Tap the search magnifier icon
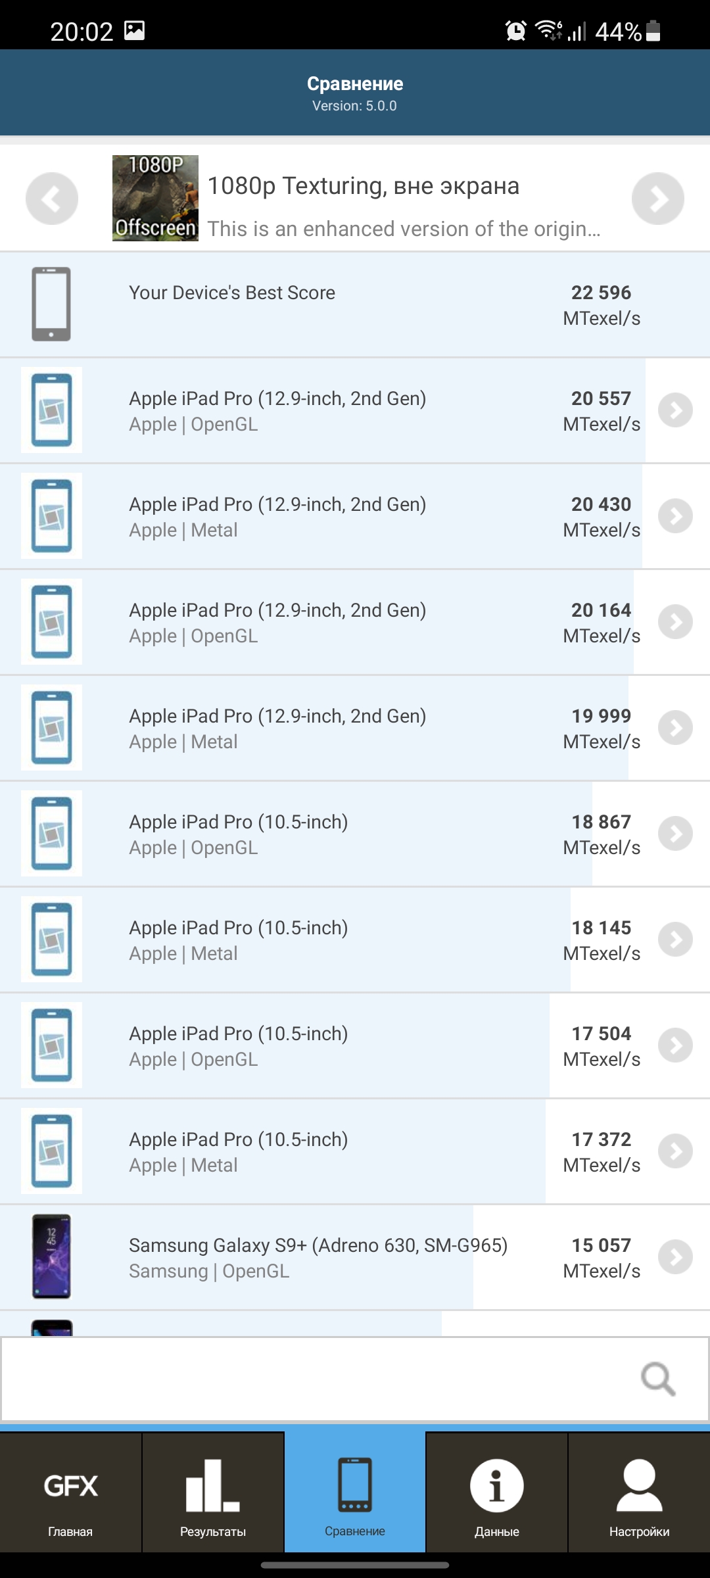The width and height of the screenshot is (710, 1578). pyautogui.click(x=658, y=1379)
